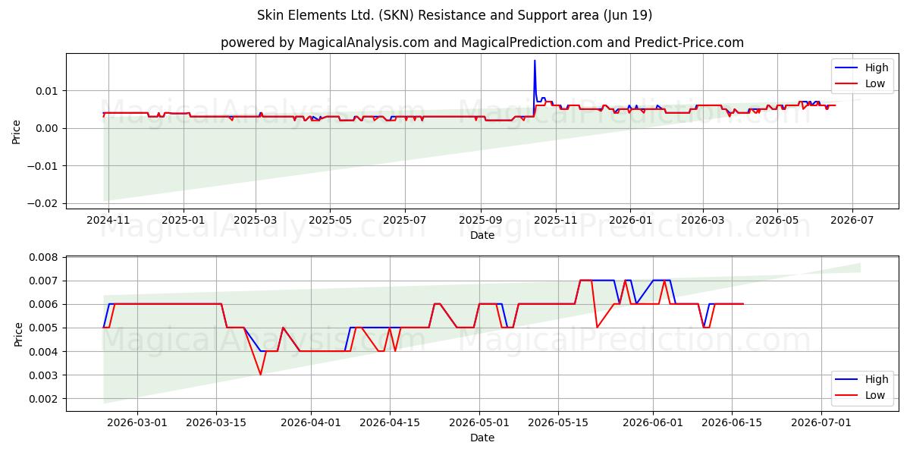Click the '2025-07' tick label
Viewport: 910px width, 455px height.
405,220
